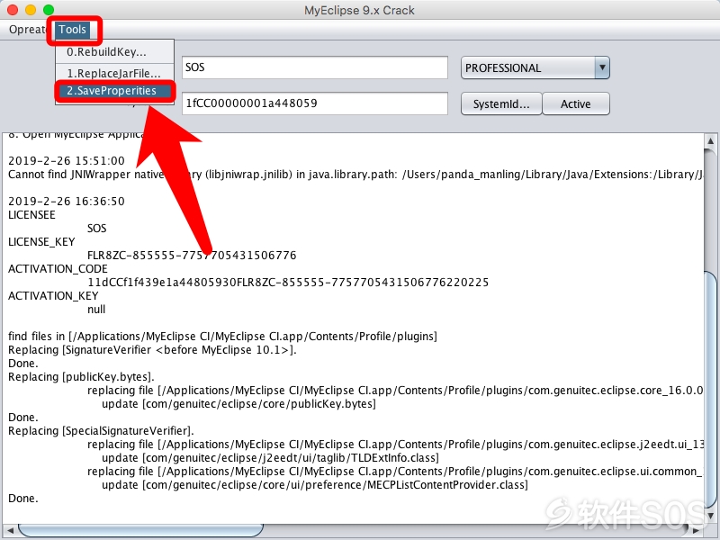Click the ACTIVATION_KEY label in log

(x=53, y=296)
